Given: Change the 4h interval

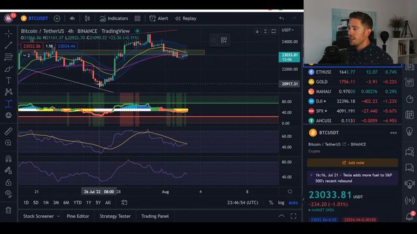Looking at the screenshot, I should coord(72,18).
